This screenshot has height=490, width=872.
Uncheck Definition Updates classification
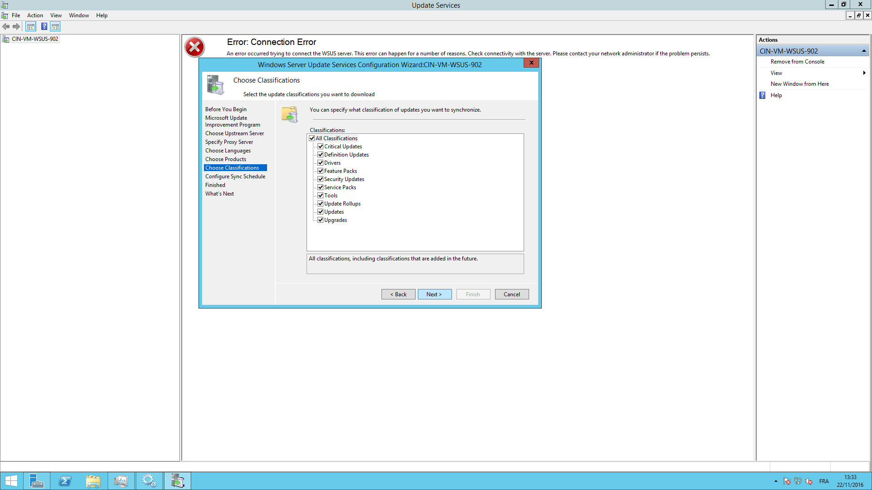[x=321, y=155]
